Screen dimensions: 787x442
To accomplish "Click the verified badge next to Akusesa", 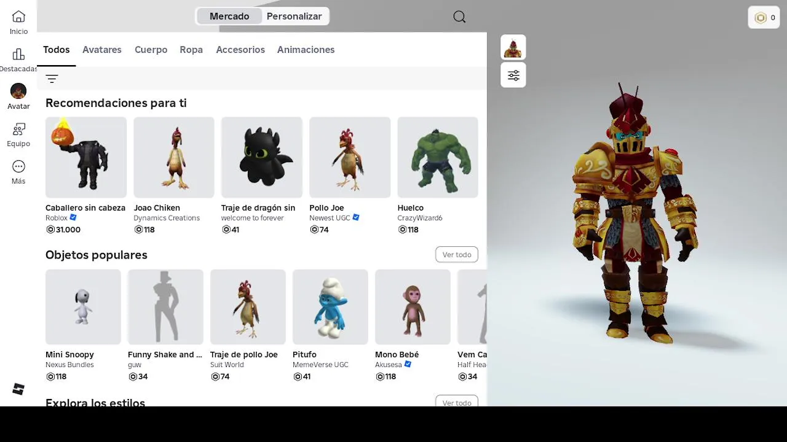I will [408, 365].
